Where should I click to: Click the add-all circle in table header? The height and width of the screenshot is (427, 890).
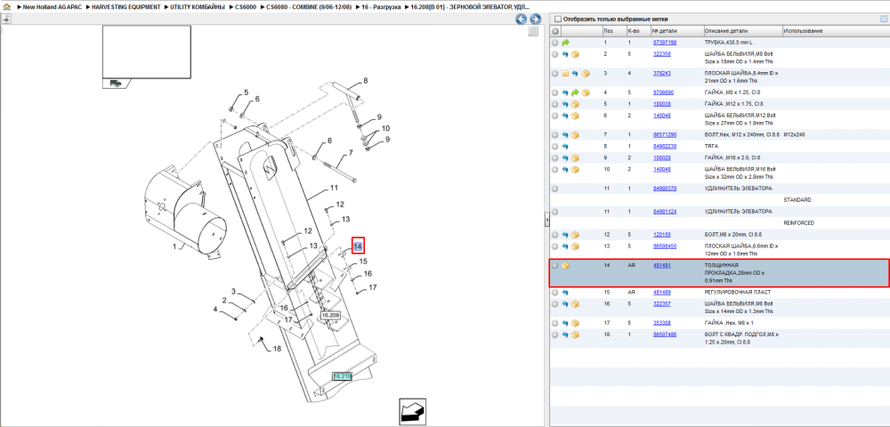pyautogui.click(x=555, y=30)
